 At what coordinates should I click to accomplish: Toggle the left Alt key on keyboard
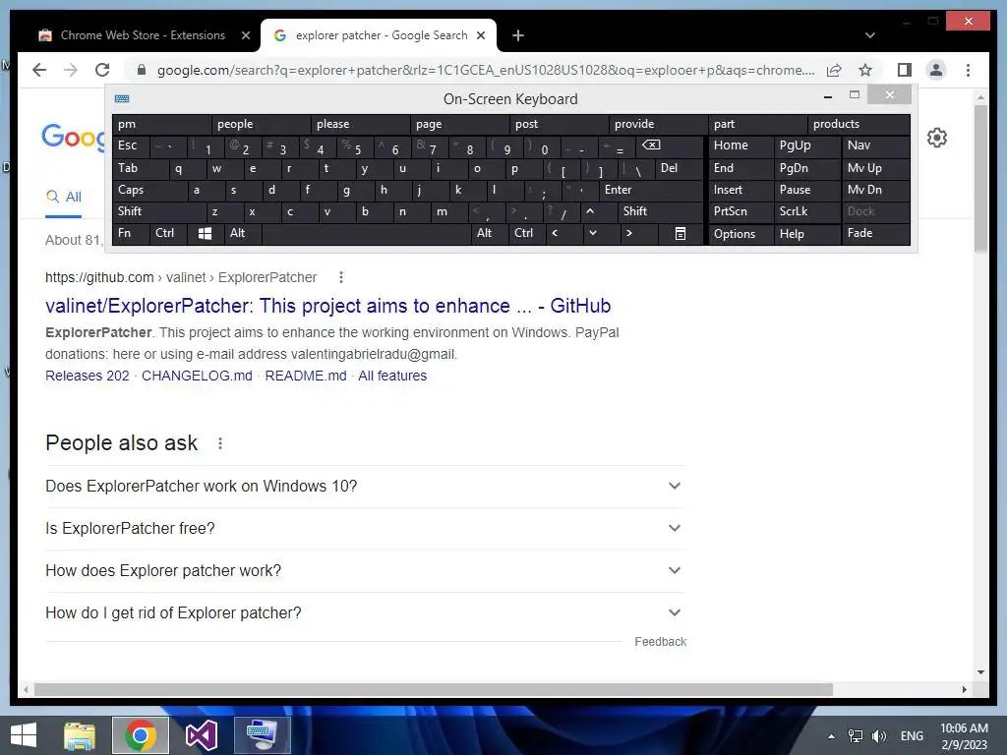pos(243,234)
